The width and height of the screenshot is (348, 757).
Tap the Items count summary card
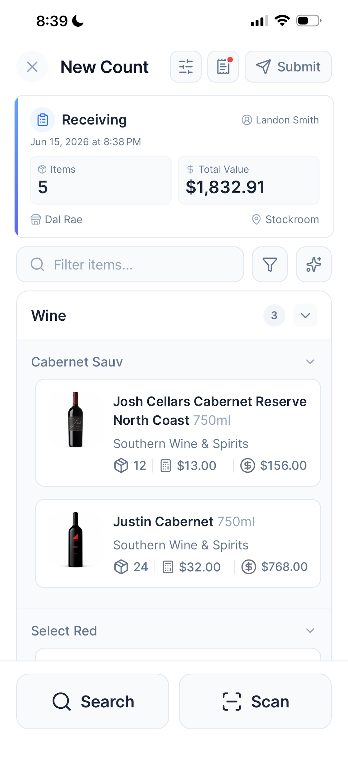[x=101, y=180]
